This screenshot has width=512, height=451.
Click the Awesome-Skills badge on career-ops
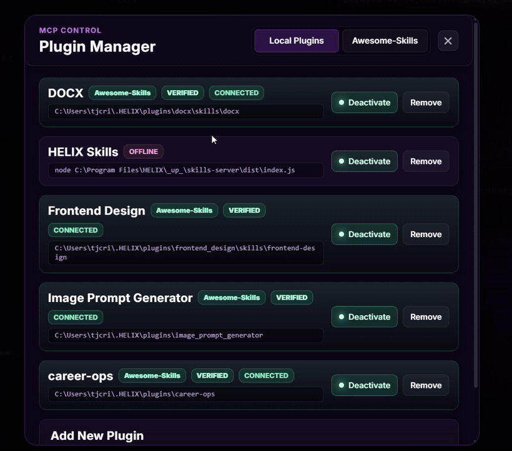tap(152, 376)
